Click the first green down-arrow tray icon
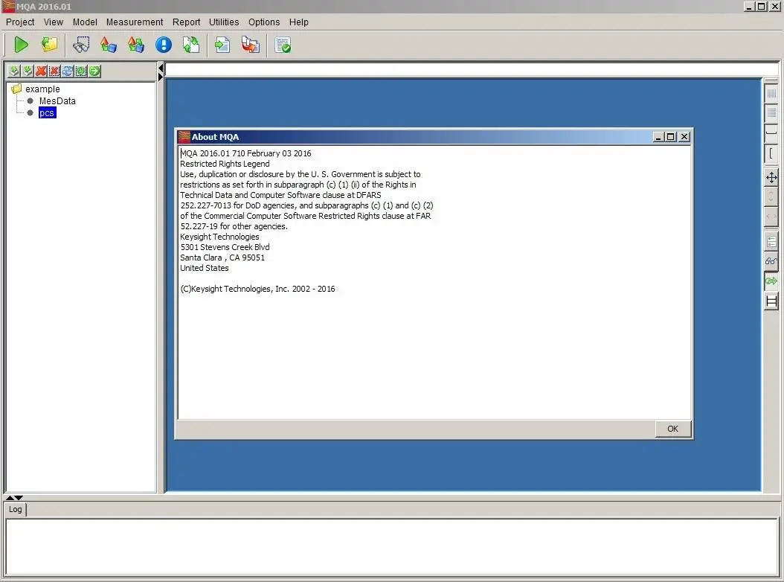 click(x=14, y=71)
